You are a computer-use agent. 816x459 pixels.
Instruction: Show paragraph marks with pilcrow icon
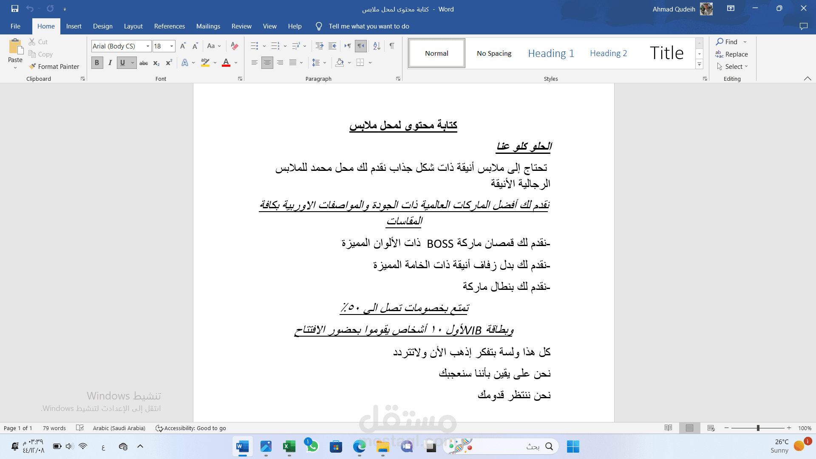pos(392,46)
